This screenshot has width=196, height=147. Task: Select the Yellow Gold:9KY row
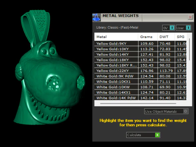(140, 44)
